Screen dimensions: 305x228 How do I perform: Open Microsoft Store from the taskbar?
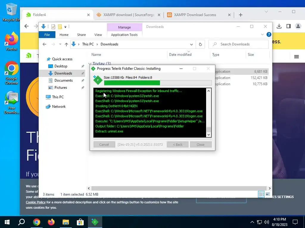[x=80, y=222]
